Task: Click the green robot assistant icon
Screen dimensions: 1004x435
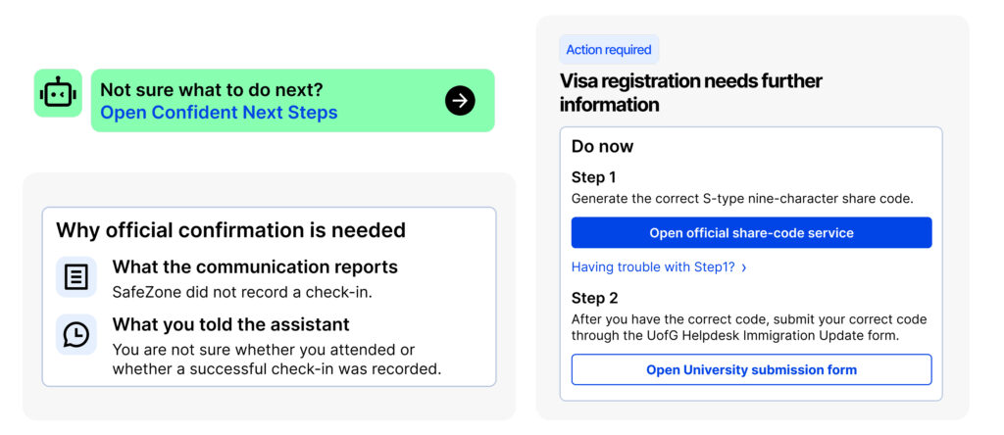Action: [x=58, y=93]
